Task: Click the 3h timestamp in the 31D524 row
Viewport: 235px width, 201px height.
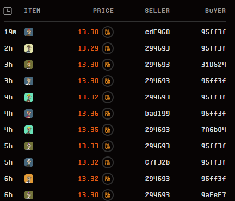Action: point(8,65)
